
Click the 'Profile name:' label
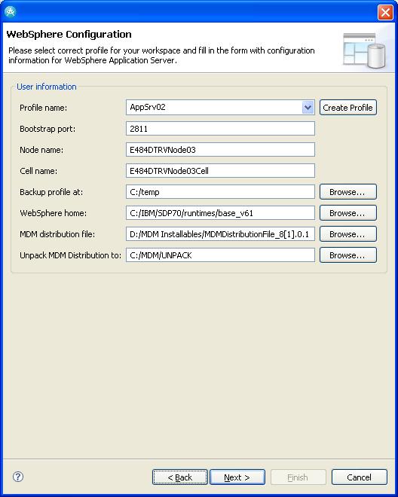44,108
